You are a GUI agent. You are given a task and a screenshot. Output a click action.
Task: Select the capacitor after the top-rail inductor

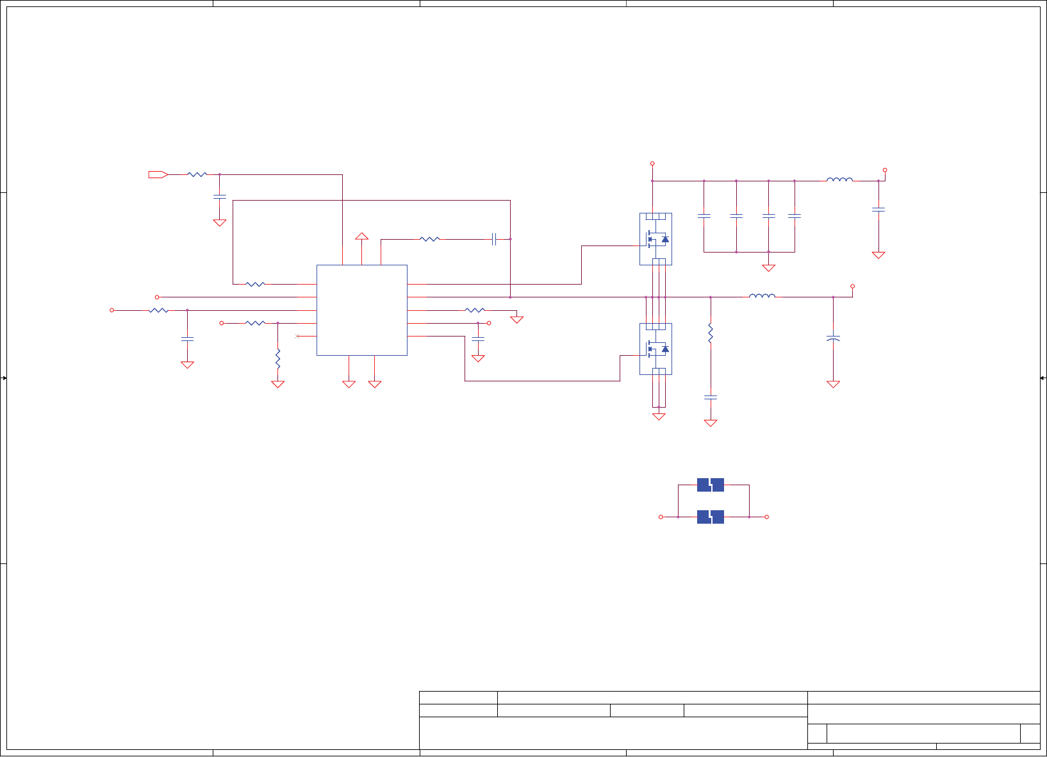click(878, 210)
